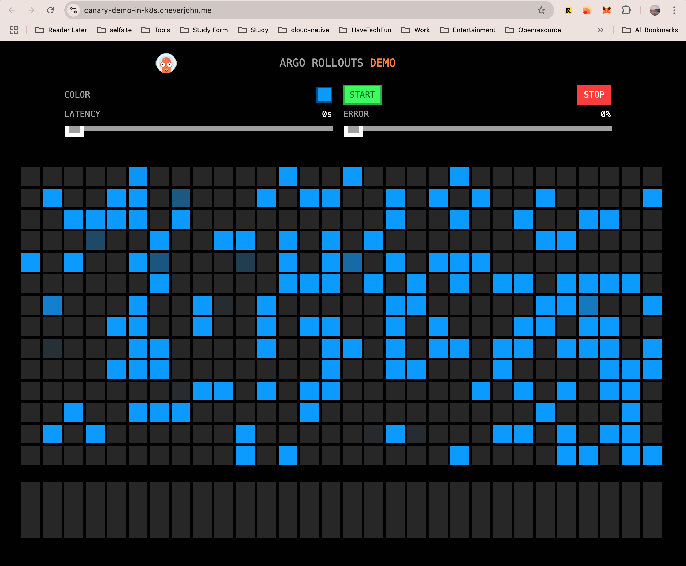Open site information icon in address bar
This screenshot has width=686, height=566.
pyautogui.click(x=74, y=10)
